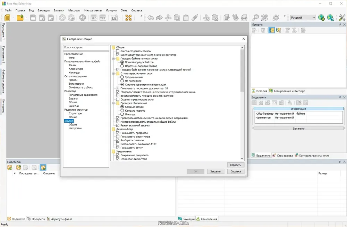This screenshot has width=347, height=227.
Task: Click the hex 1F0 view toolbar icon
Action: coord(94,18)
